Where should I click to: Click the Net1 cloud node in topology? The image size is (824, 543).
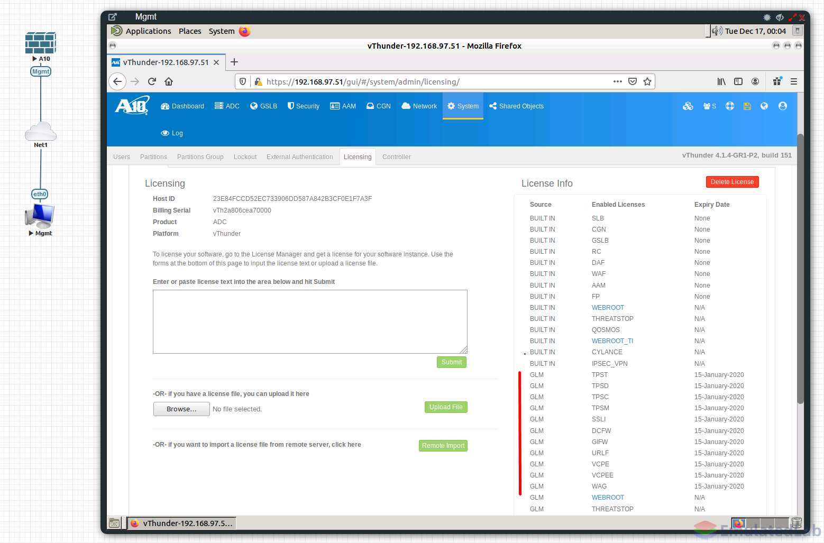point(41,131)
